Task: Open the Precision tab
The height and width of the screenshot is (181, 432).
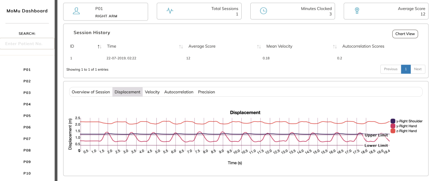Action: tap(206, 92)
